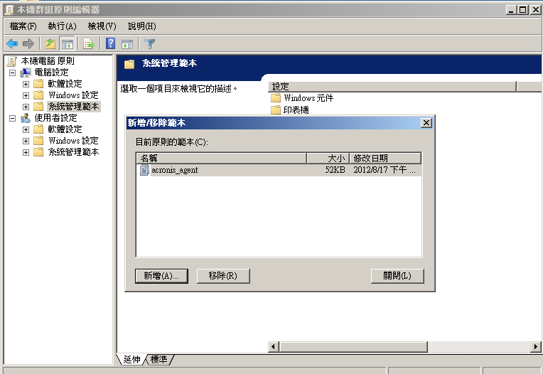543x374 pixels.
Task: Select 本機電腦 原則 root tree item
Action: [48, 61]
